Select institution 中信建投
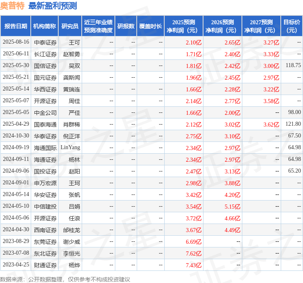 (x=45, y=207)
